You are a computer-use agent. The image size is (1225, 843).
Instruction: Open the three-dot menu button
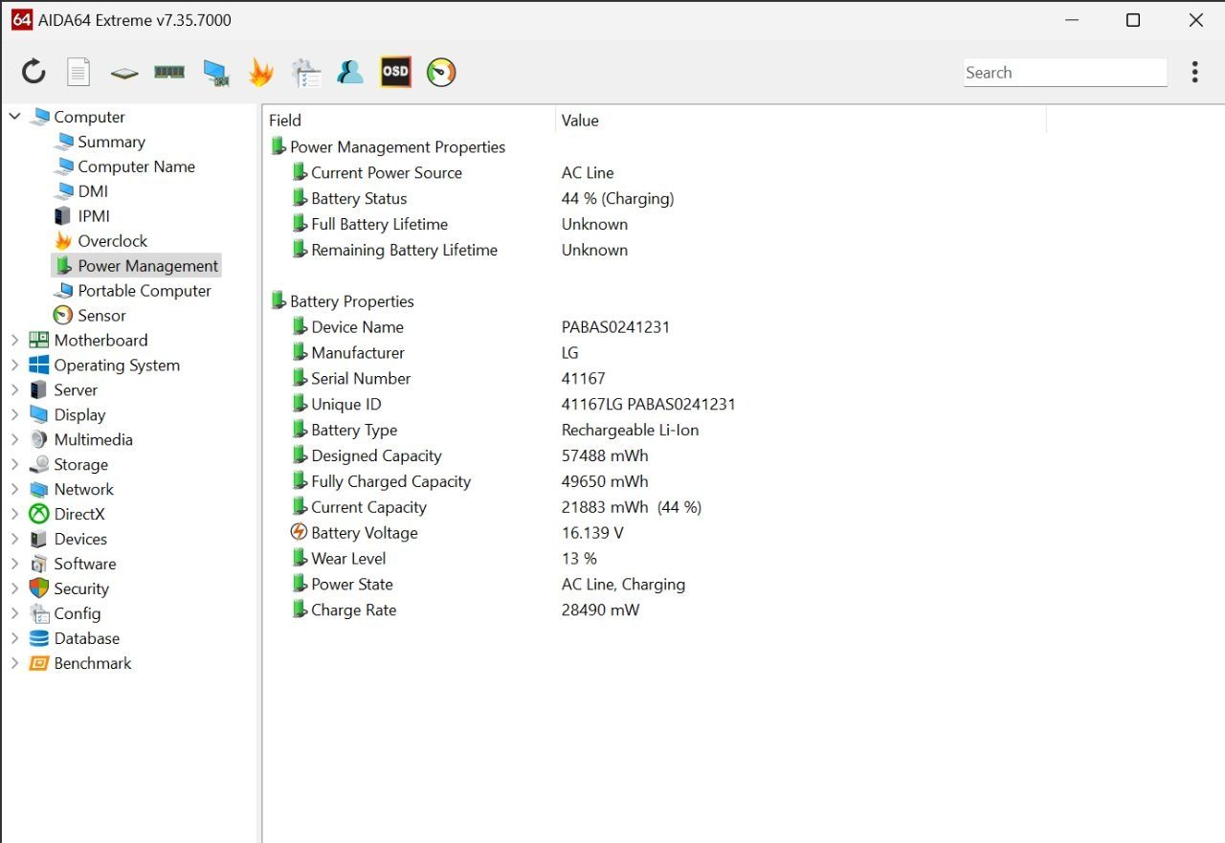1194,72
